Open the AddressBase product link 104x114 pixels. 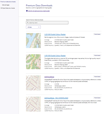(x=49, y=77)
